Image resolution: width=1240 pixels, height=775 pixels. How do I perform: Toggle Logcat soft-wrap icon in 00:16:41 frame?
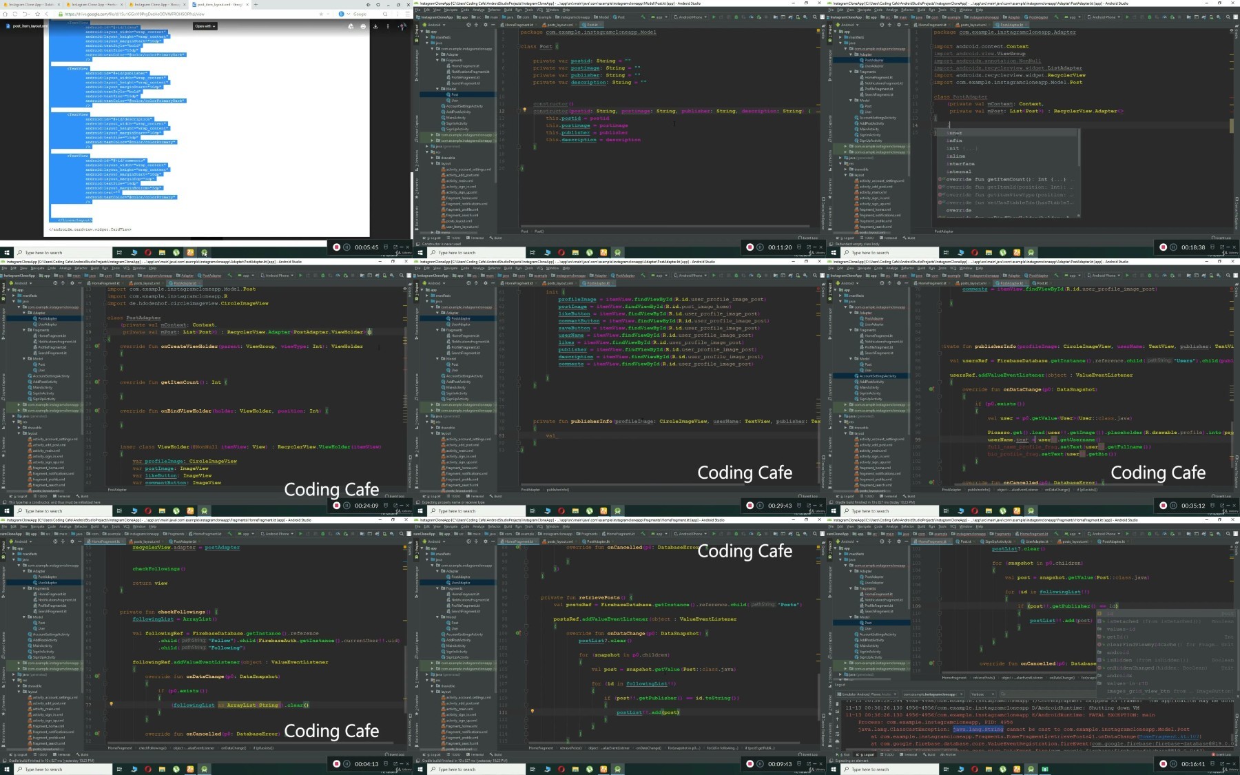(837, 734)
